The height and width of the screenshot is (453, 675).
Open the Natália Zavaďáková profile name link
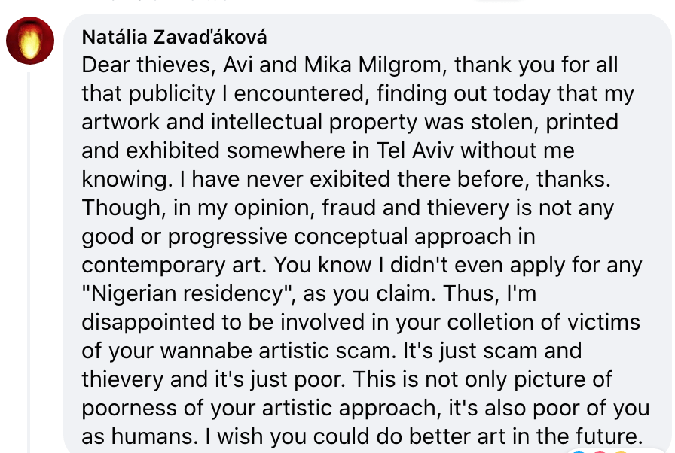point(174,38)
